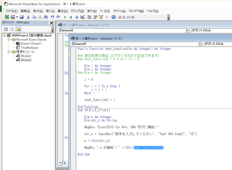Click project panel toolbar overflow arrow
Image resolution: width=232 pixels, height=170 pixels.
(x=53, y=29)
